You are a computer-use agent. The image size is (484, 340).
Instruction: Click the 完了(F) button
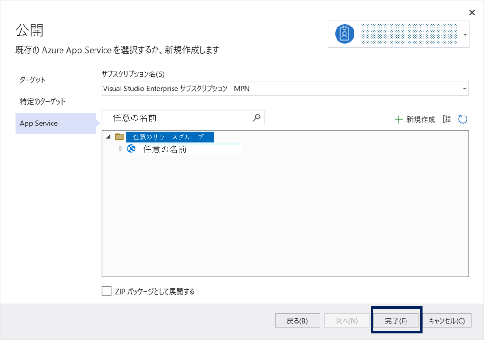(x=396, y=321)
